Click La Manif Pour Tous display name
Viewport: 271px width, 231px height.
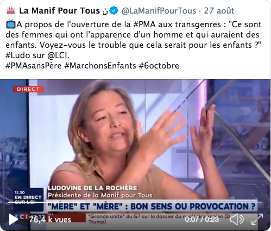[60, 11]
